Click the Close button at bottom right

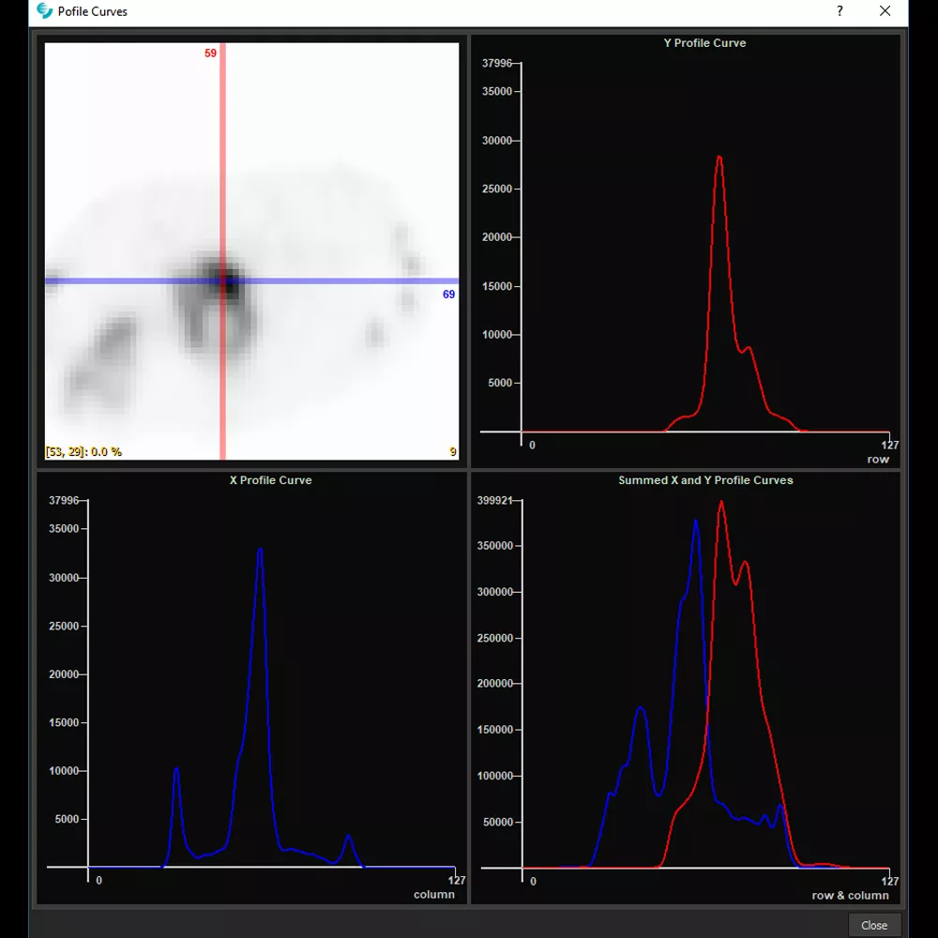[874, 925]
